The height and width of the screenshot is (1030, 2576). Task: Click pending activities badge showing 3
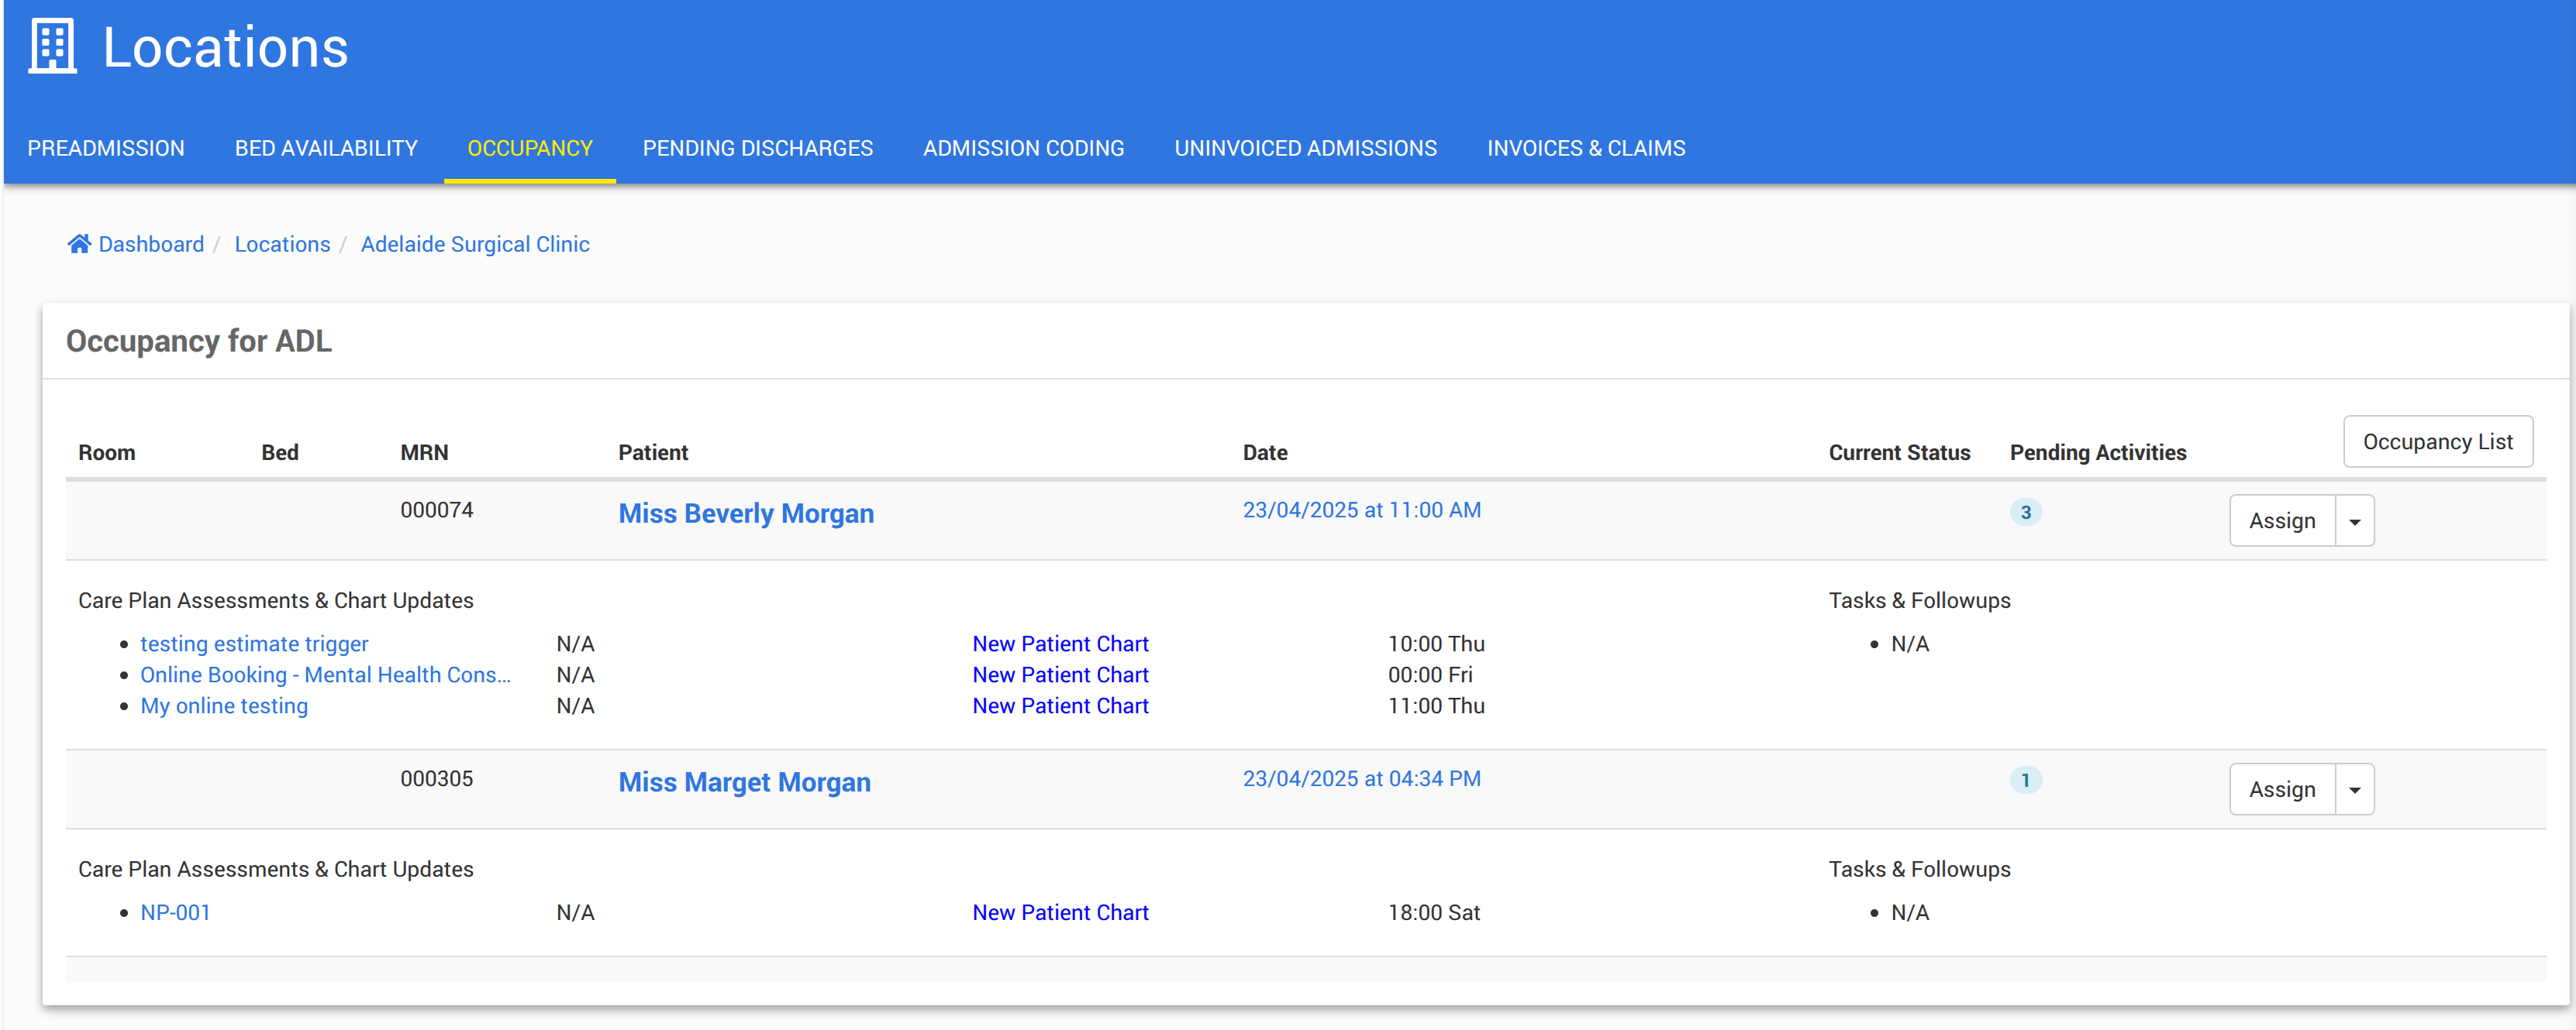coord(2025,511)
